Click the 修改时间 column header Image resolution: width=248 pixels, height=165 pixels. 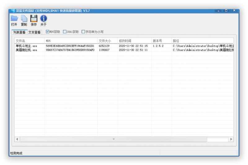(134, 41)
